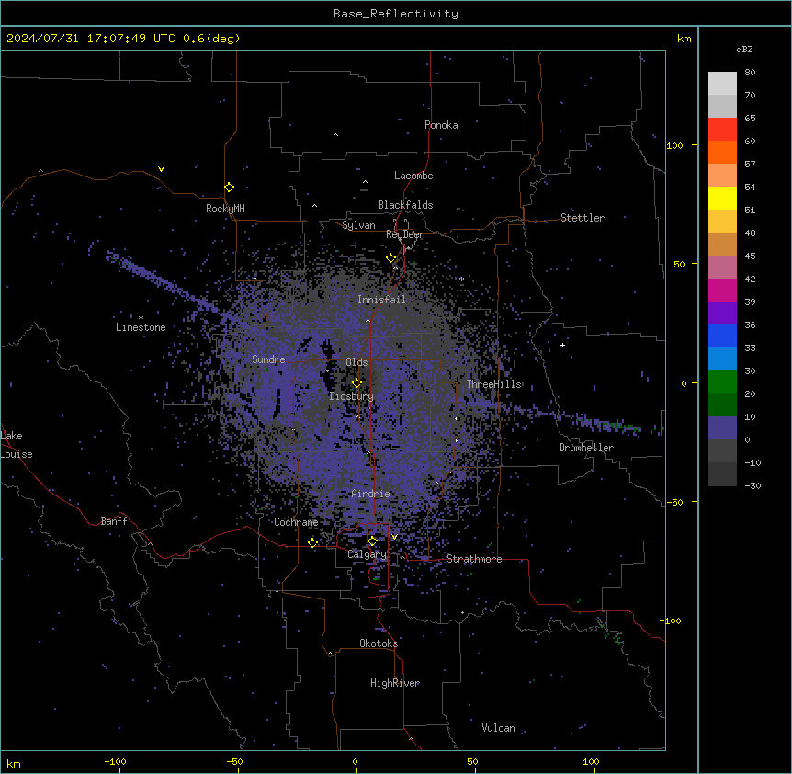Image resolution: width=792 pixels, height=774 pixels.
Task: Click the Vulcan city label
Action: [499, 728]
